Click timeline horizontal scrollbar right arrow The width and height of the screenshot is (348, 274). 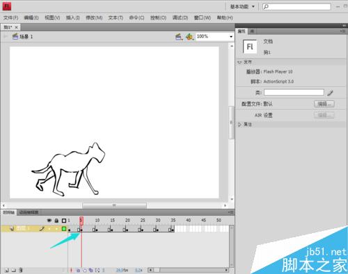[226, 270]
